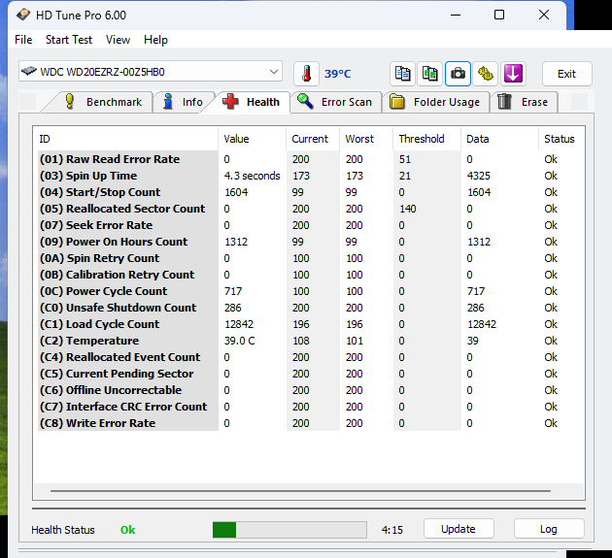Switch to the Benchmark tab
This screenshot has height=558, width=612.
coord(105,102)
